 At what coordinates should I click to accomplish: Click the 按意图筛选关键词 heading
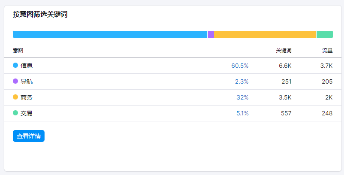[x=40, y=14]
